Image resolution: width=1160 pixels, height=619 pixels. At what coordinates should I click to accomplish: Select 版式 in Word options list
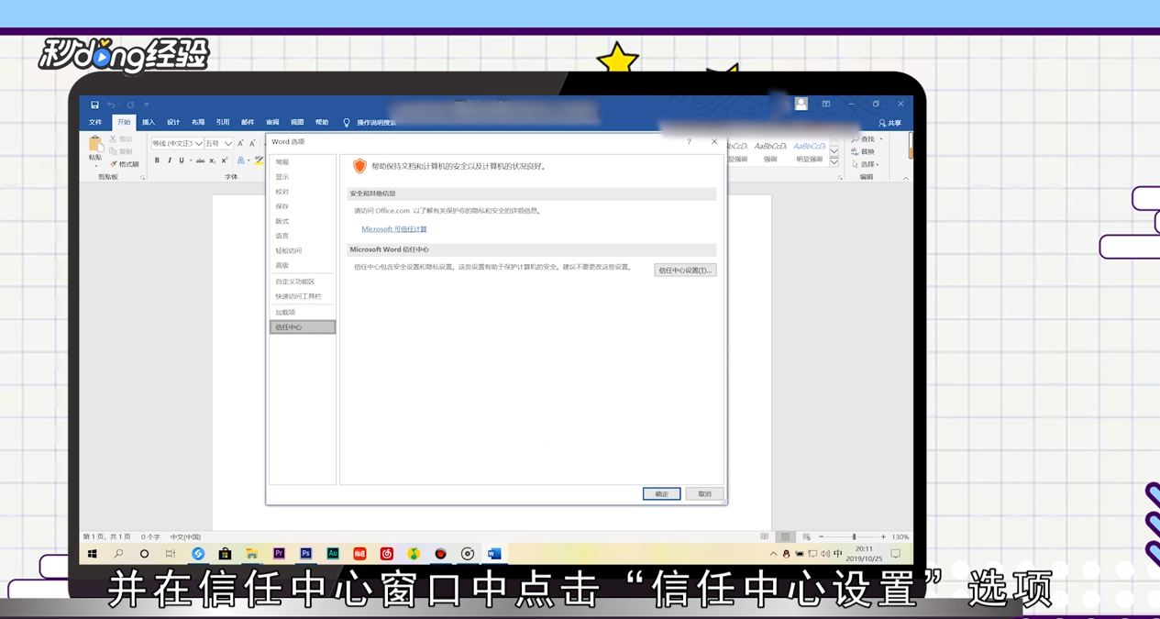pyautogui.click(x=303, y=221)
